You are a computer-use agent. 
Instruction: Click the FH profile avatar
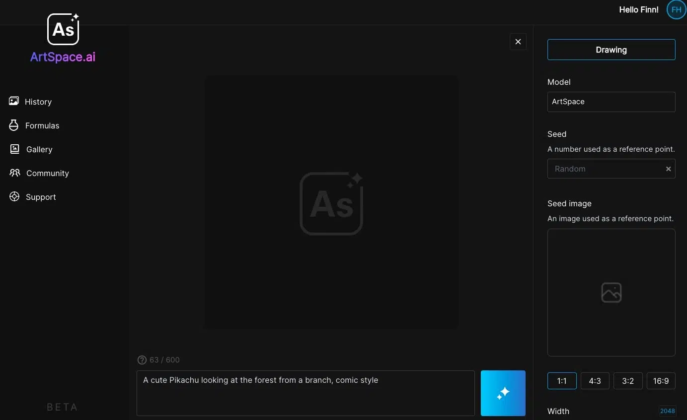(676, 9)
